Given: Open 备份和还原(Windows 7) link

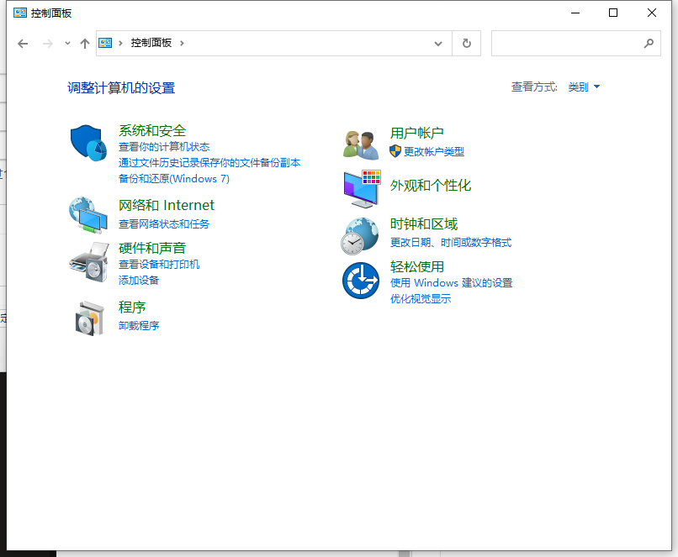Looking at the screenshot, I should (173, 178).
